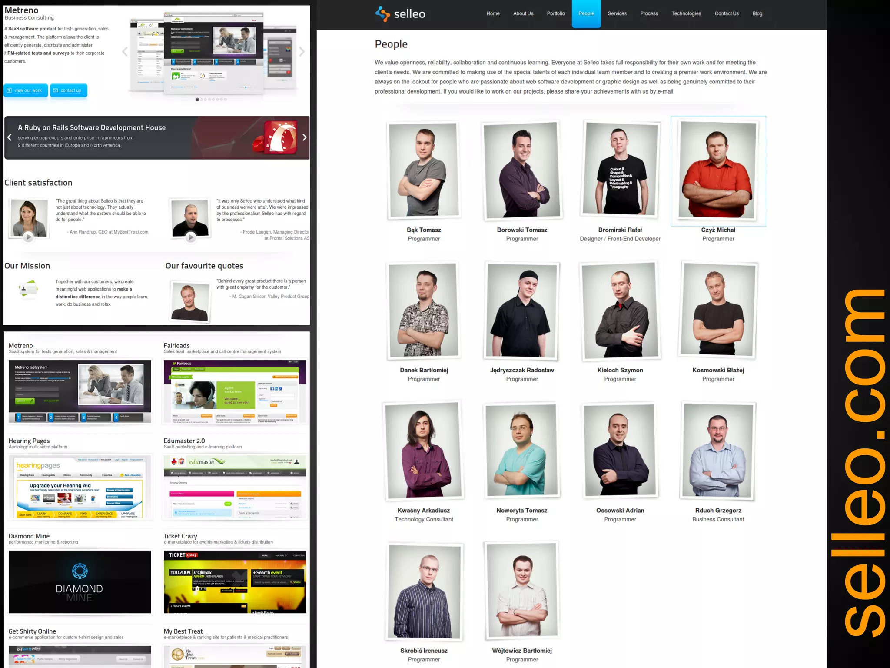
Task: Switch to the People tab
Action: (x=586, y=13)
